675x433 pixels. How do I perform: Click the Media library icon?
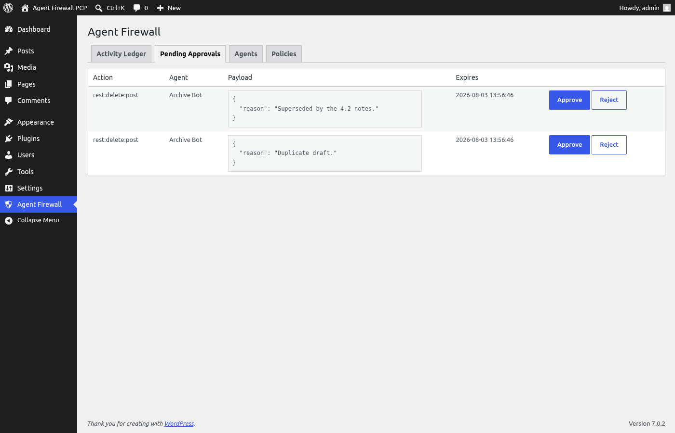pos(9,67)
